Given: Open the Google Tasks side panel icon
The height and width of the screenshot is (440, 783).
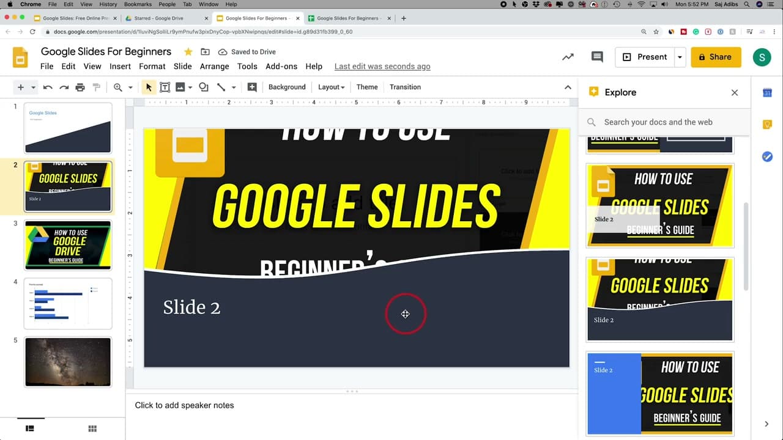Looking at the screenshot, I should (x=767, y=156).
